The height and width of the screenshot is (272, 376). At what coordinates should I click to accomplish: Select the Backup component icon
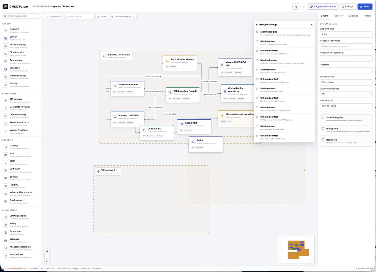(6, 178)
